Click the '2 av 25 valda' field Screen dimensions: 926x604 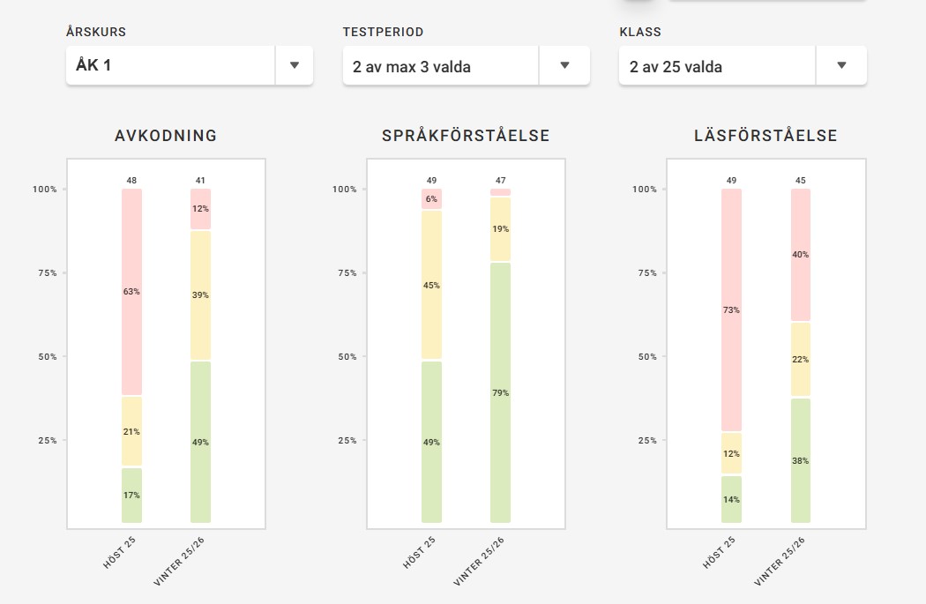(x=716, y=66)
